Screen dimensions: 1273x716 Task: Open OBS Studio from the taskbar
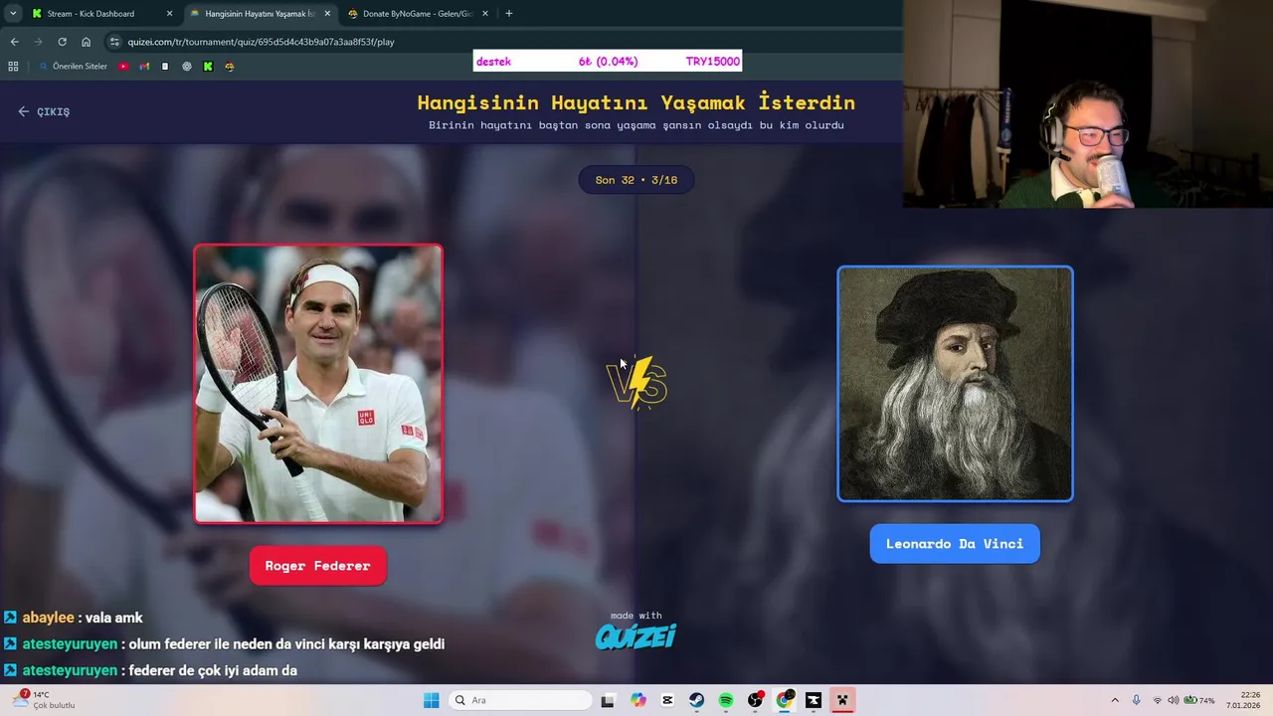(755, 700)
